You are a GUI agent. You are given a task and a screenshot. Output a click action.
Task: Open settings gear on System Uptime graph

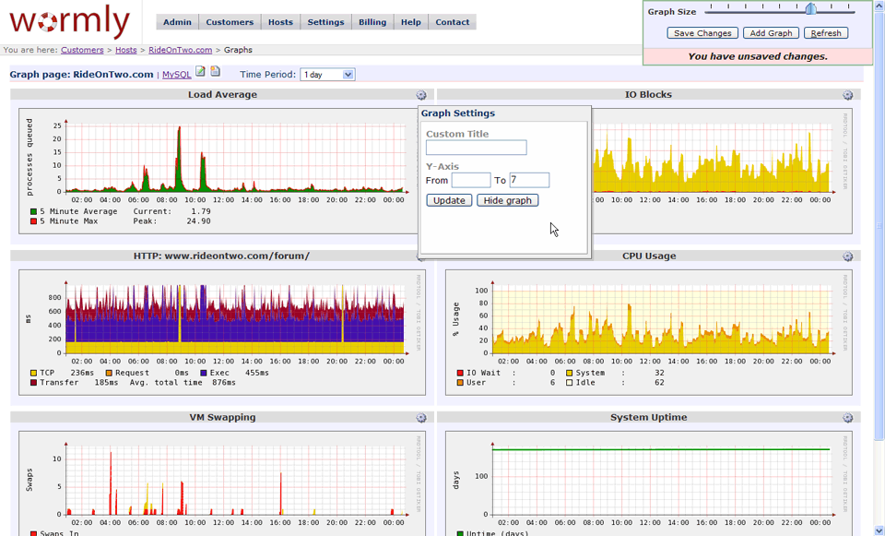(847, 417)
